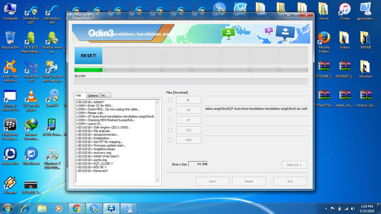Click the AP file path field
The height and width of the screenshot is (214, 381).
coord(257,109)
